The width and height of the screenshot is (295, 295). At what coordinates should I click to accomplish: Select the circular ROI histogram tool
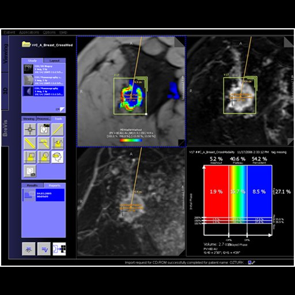[x=44, y=157]
